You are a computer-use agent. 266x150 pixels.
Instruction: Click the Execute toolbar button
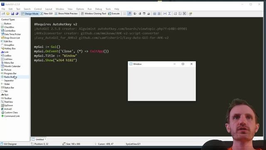tap(114, 14)
